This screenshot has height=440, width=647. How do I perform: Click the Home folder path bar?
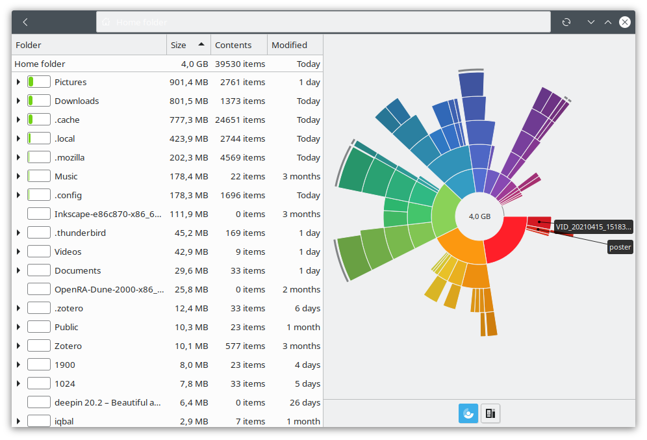[323, 22]
